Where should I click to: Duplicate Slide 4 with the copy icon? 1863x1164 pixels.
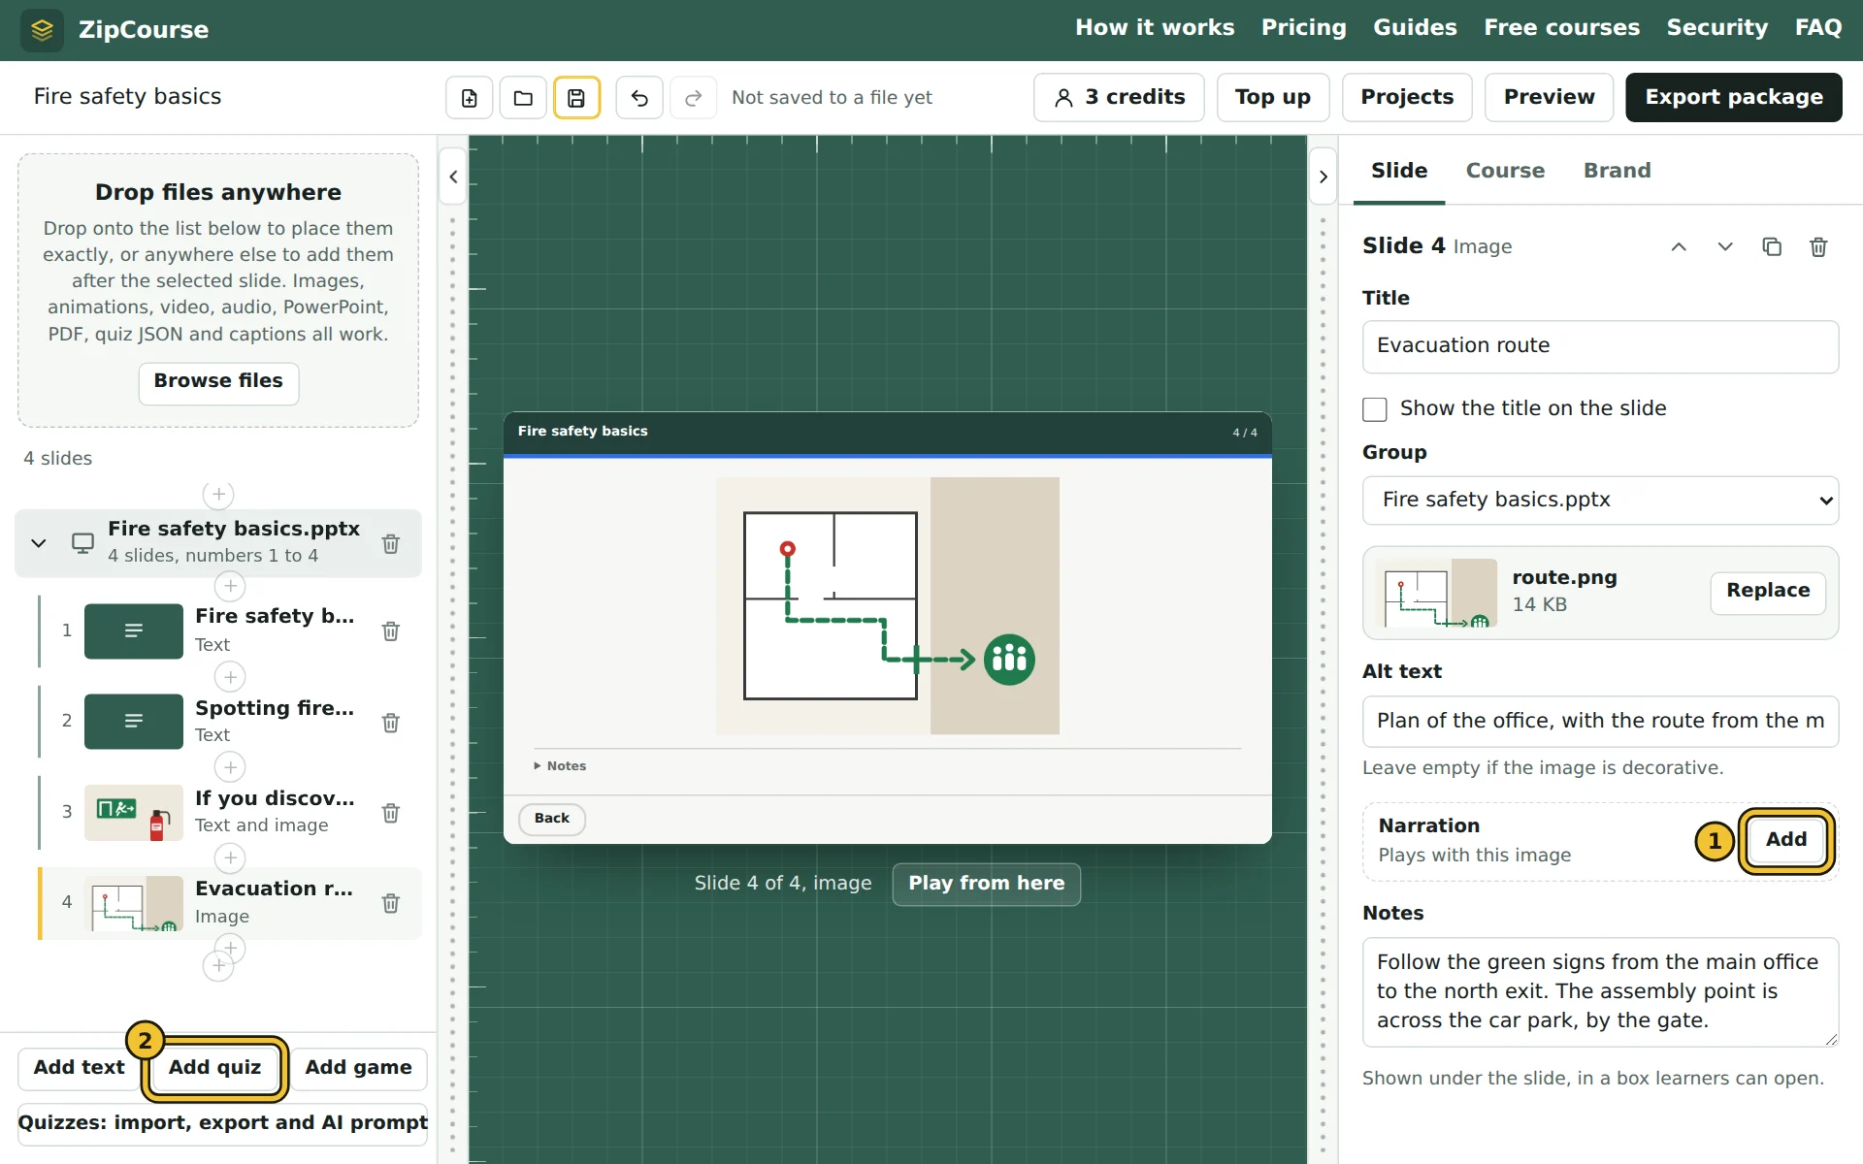coord(1772,247)
